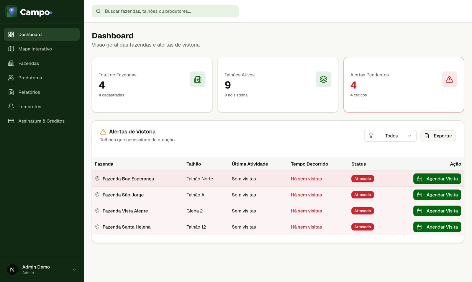Click the Gleba 2 cell

[x=194, y=211]
